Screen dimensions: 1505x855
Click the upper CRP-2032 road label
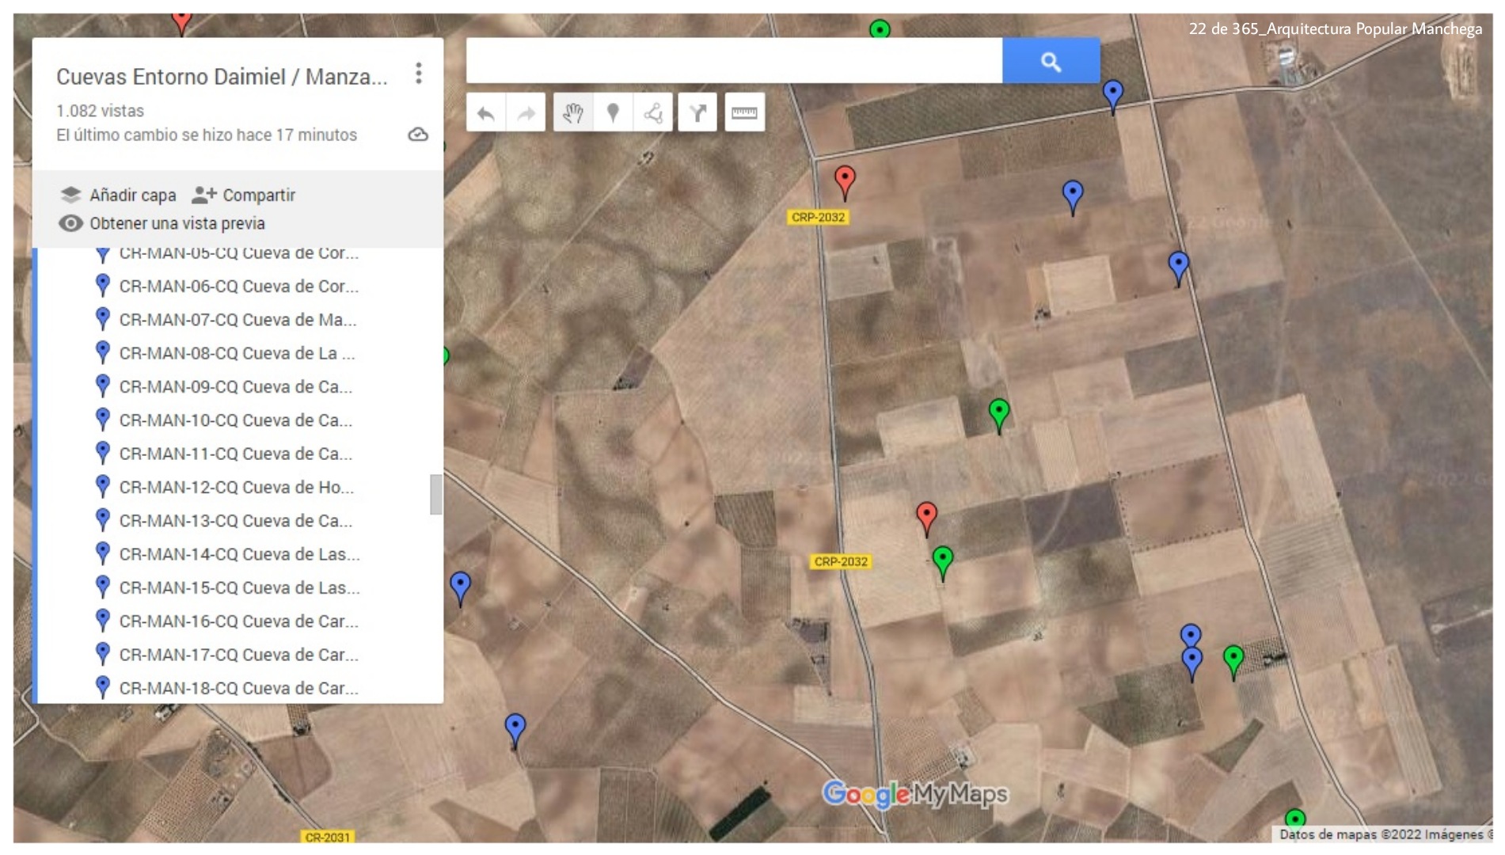[819, 217]
